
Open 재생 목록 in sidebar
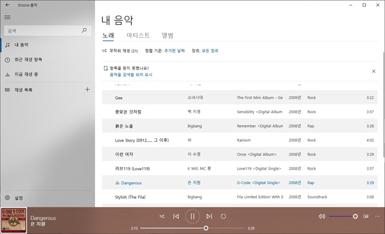click(42, 90)
